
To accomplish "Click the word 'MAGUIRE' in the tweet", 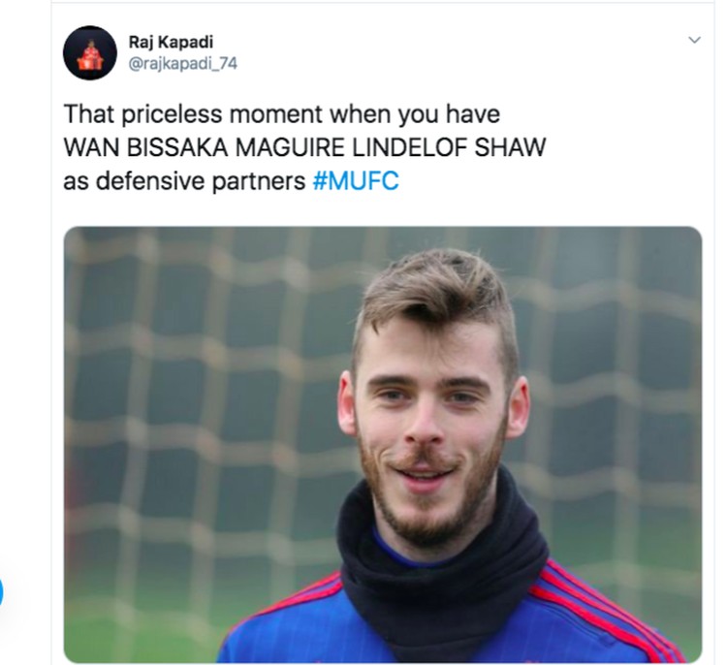I will pos(290,147).
